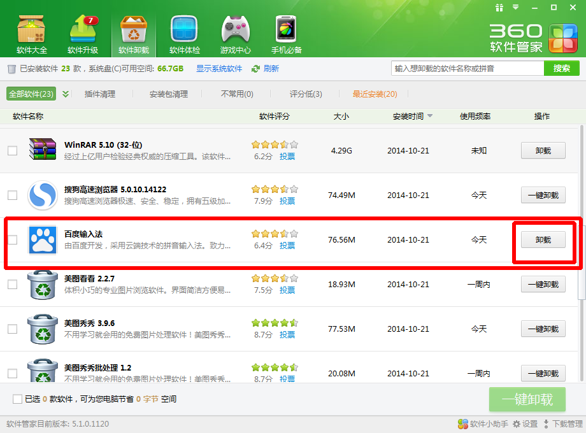The width and height of the screenshot is (586, 433).
Task: Click 卸载 button for 百度输入法
Action: pyautogui.click(x=543, y=240)
